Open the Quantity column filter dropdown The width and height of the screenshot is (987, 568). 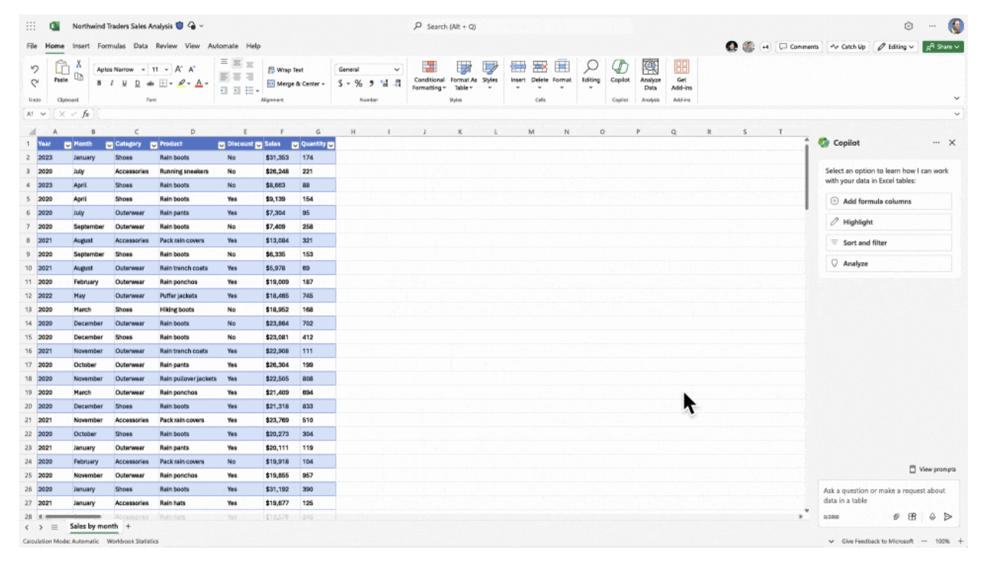(331, 144)
